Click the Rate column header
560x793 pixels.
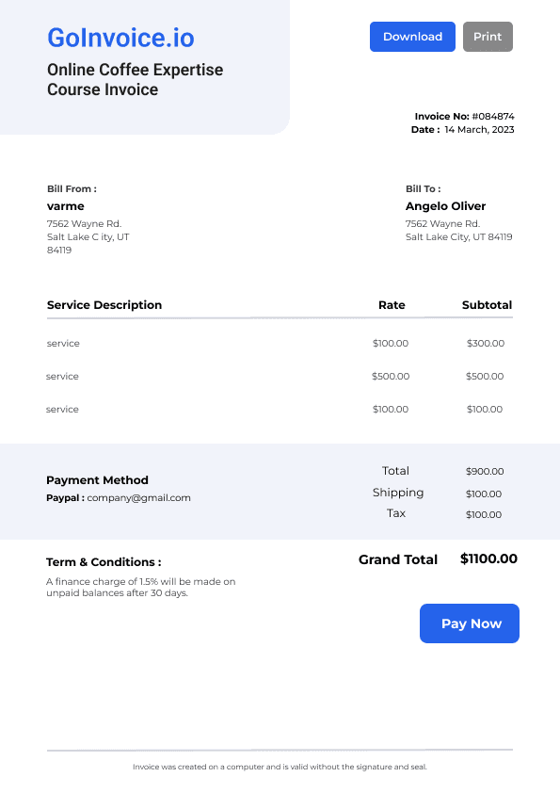tap(392, 305)
